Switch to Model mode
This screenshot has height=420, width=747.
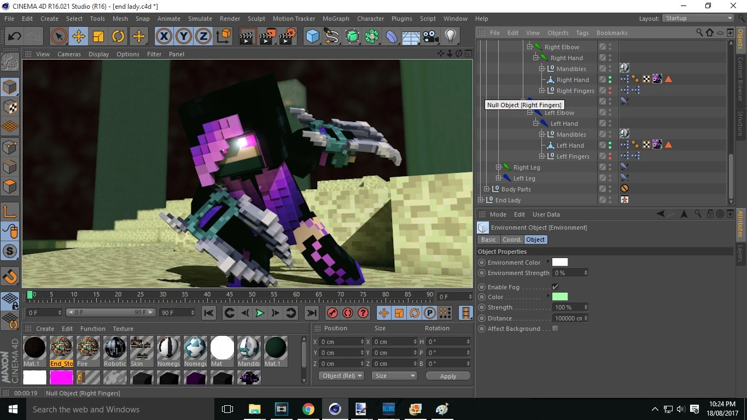10,87
